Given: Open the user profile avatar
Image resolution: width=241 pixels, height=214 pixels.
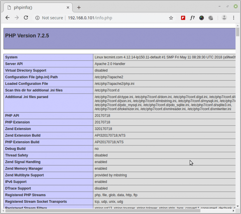Looking at the screenshot, I should 224,18.
